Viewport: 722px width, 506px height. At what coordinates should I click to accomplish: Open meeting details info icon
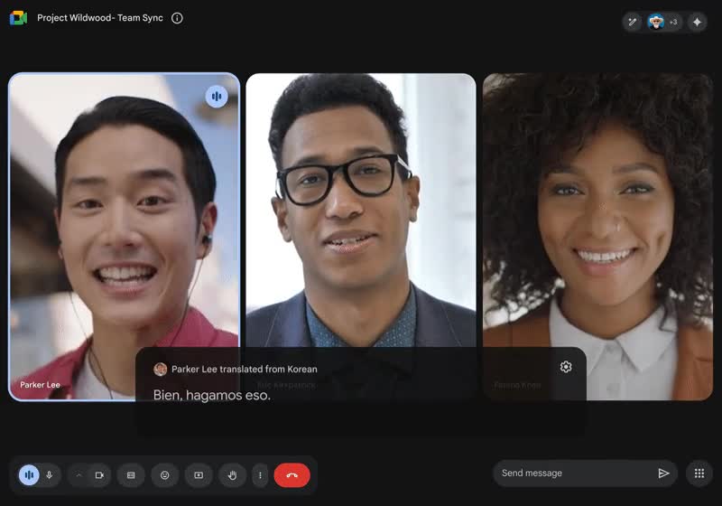[177, 18]
